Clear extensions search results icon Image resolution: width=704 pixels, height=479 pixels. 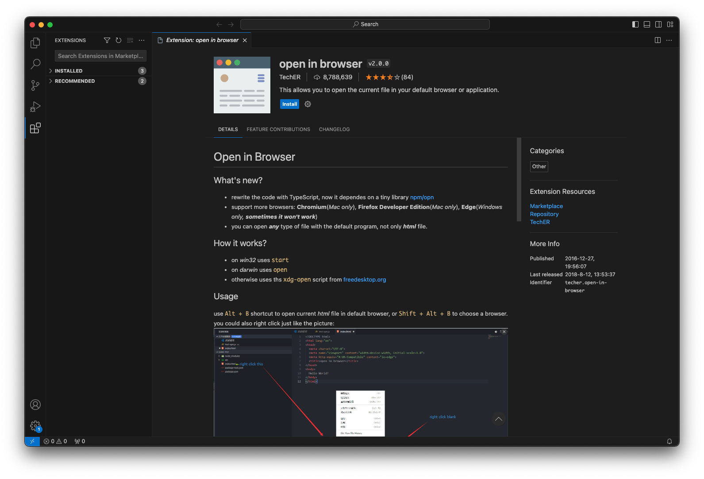(130, 40)
